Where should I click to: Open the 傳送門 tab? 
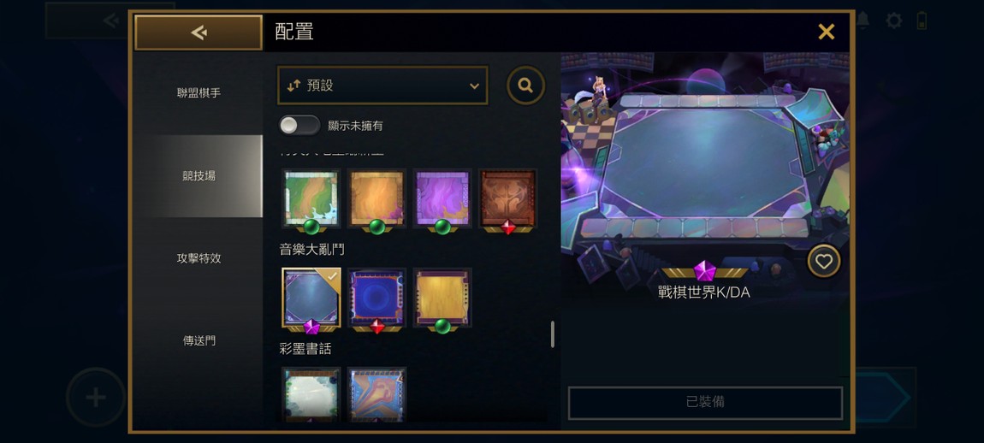[x=199, y=340]
